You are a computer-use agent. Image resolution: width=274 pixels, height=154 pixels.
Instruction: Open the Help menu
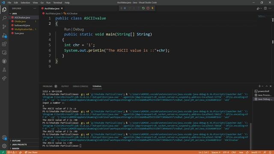tap(67, 3)
